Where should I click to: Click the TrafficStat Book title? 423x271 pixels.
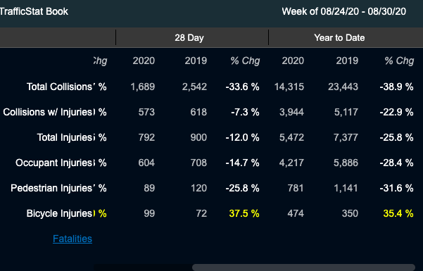click(x=34, y=11)
